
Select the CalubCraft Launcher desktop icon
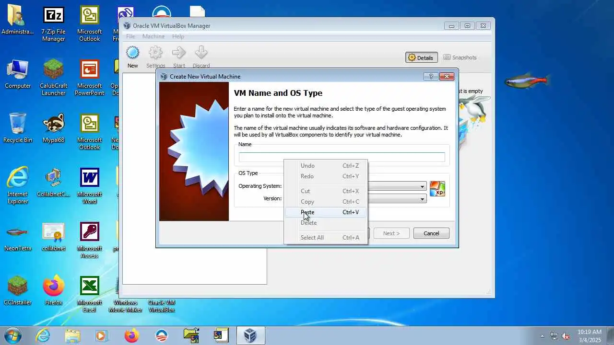point(53,78)
